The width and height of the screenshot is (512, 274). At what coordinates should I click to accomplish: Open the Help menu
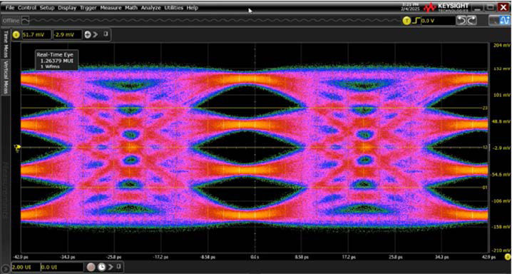click(193, 8)
